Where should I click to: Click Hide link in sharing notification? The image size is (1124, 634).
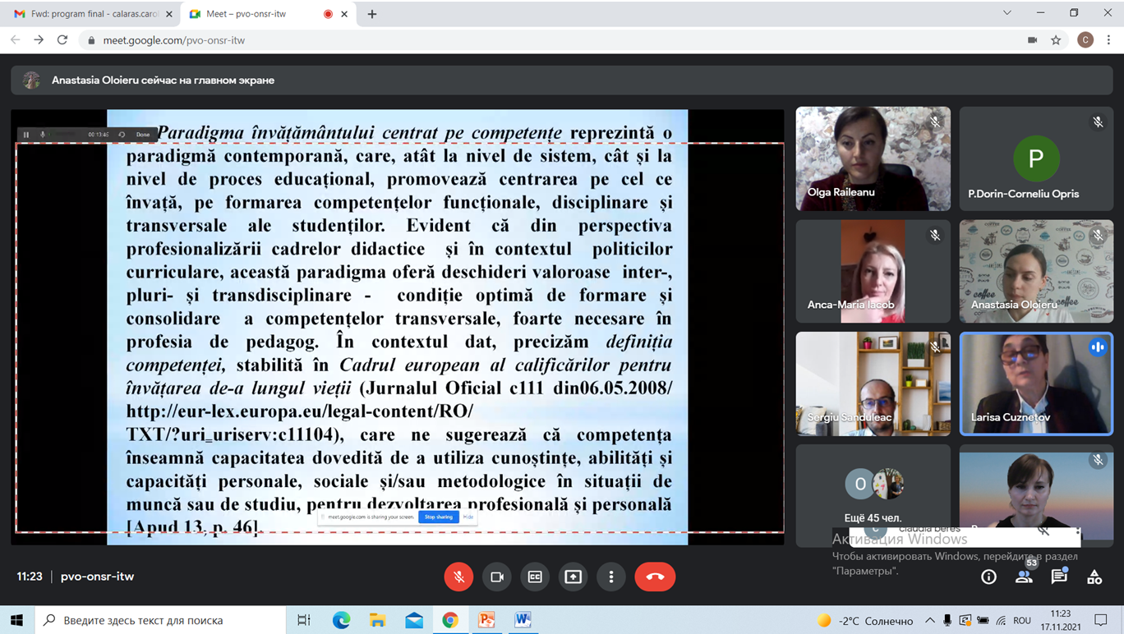point(468,517)
